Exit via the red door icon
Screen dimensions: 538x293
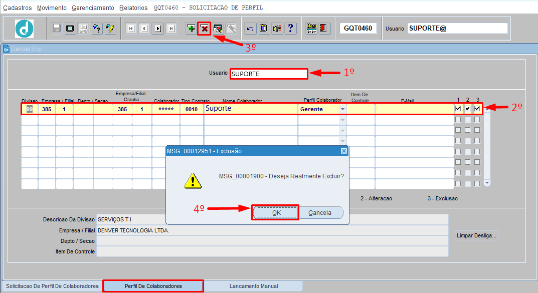point(323,28)
